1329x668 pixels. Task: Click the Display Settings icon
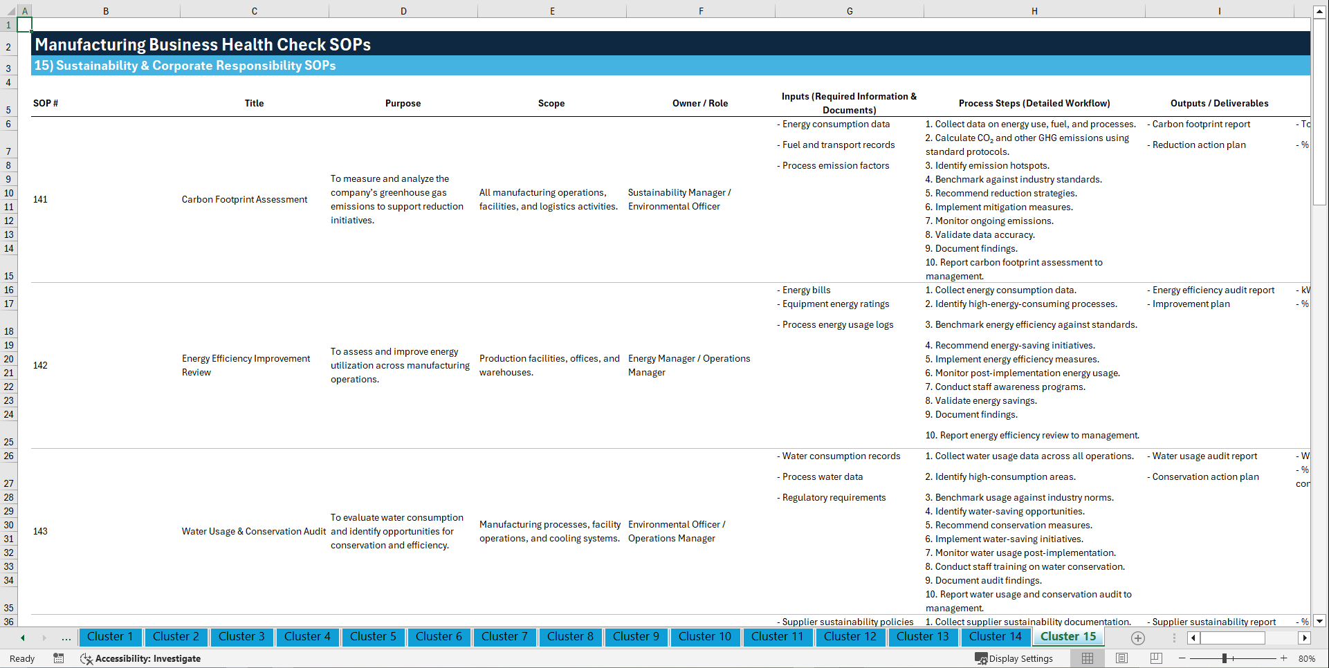point(982,658)
